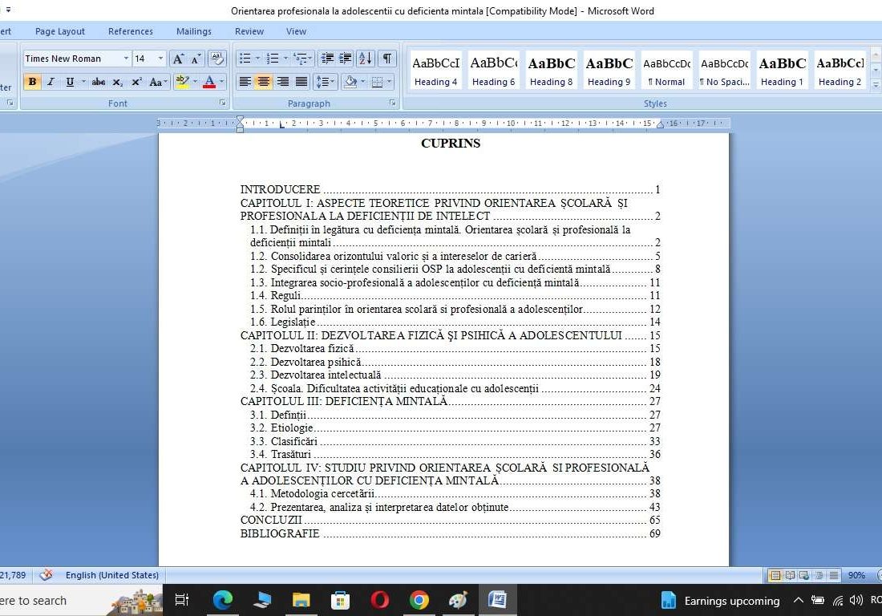This screenshot has height=616, width=882.
Task: Toggle strikethrough formatting
Action: click(98, 82)
